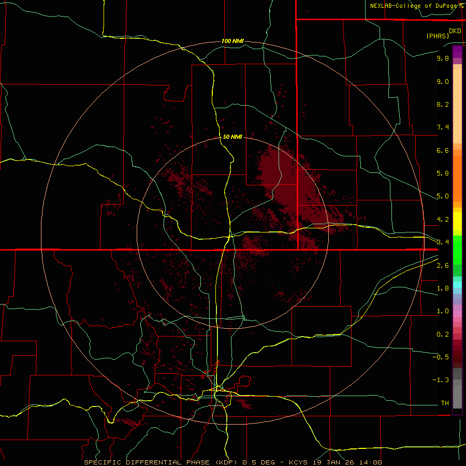The width and height of the screenshot is (466, 466).
Task: Pick the cyan segment of the color bar
Action: 457,285
